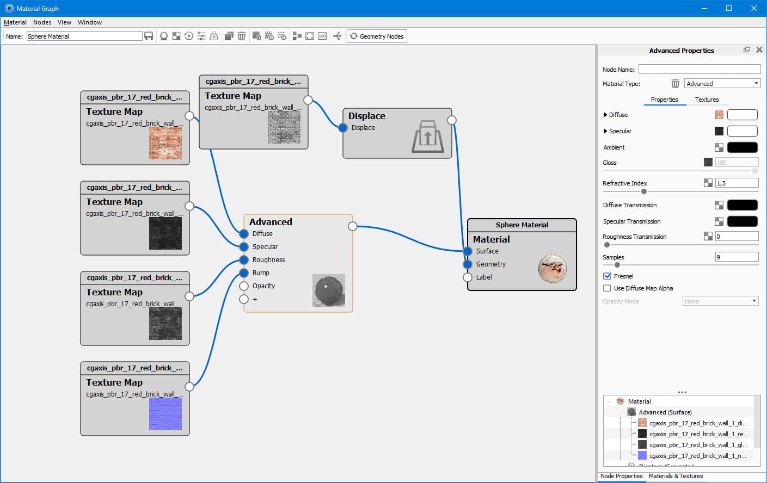Switch to the Textures tab
767x483 pixels.
coord(707,100)
